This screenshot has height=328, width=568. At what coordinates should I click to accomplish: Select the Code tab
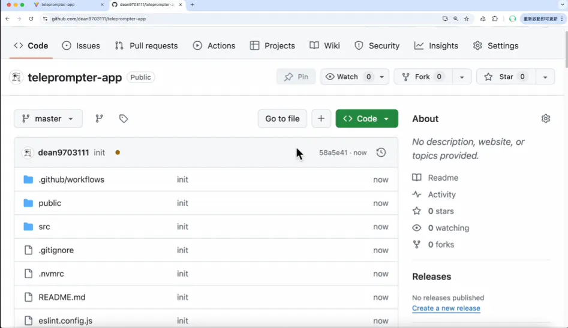(x=31, y=45)
